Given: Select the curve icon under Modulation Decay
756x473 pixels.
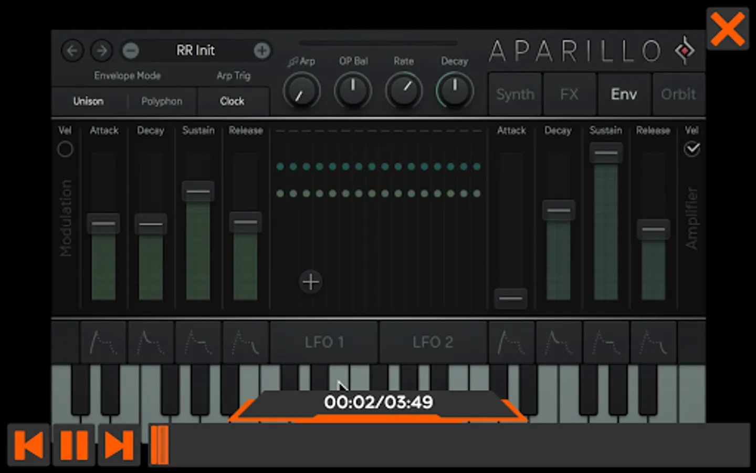Looking at the screenshot, I should 151,342.
